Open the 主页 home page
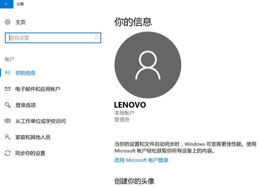The height and width of the screenshot is (186, 259). (21, 22)
